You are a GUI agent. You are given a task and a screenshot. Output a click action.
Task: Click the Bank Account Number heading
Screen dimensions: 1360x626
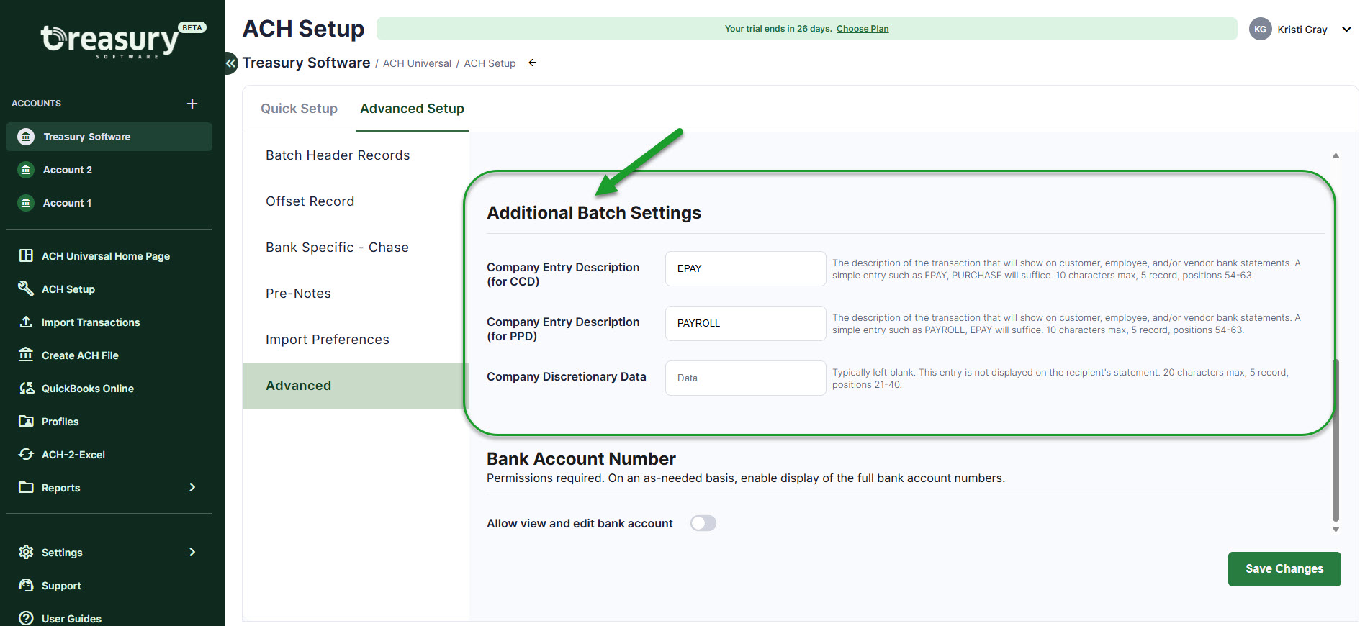pos(581,459)
